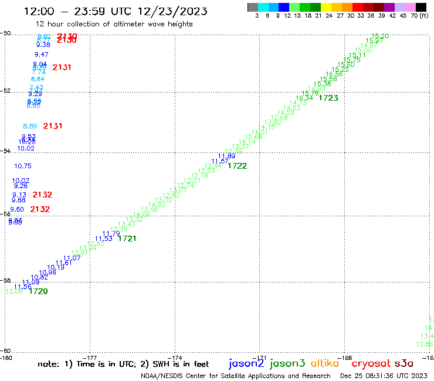Click the 16.34 wave height value

304,98
